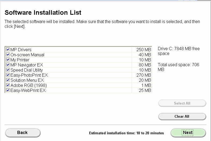Click the Next button
This screenshot has width=211, height=141.
(x=188, y=133)
